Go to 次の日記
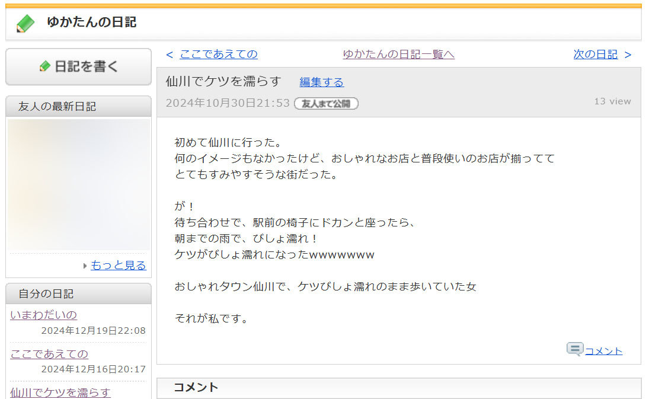The width and height of the screenshot is (649, 399). 595,54
